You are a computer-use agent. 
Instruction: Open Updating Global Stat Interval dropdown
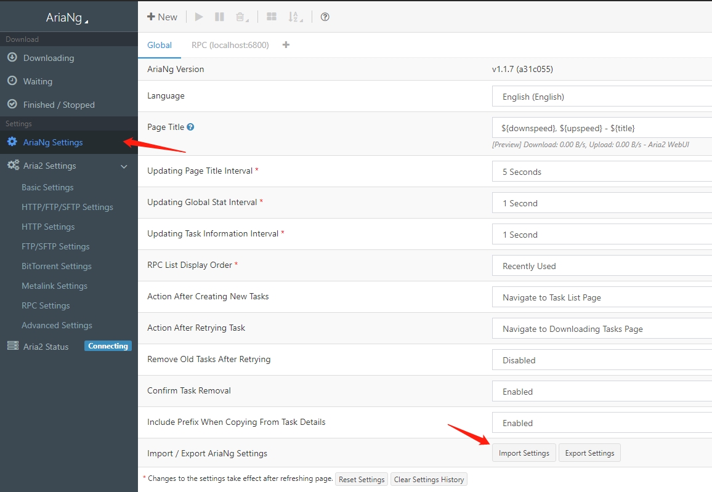602,203
